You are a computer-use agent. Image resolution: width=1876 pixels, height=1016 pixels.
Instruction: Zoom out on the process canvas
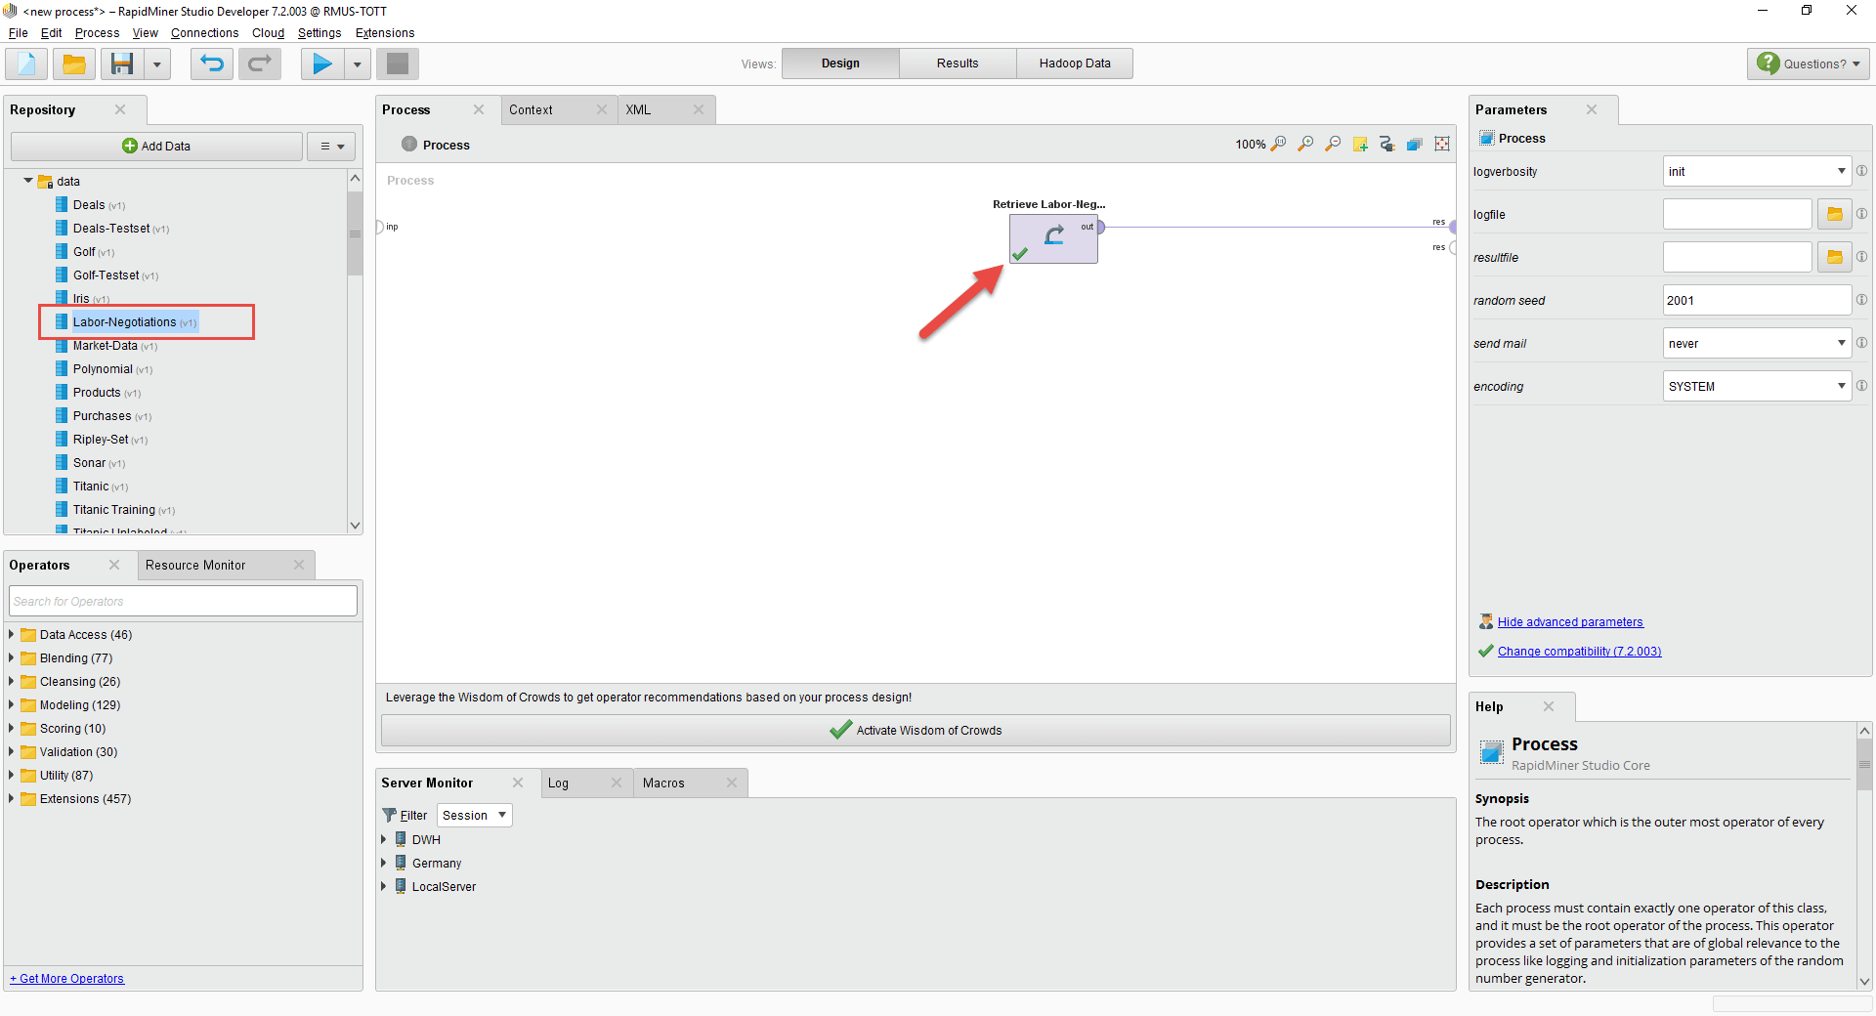pyautogui.click(x=1333, y=144)
